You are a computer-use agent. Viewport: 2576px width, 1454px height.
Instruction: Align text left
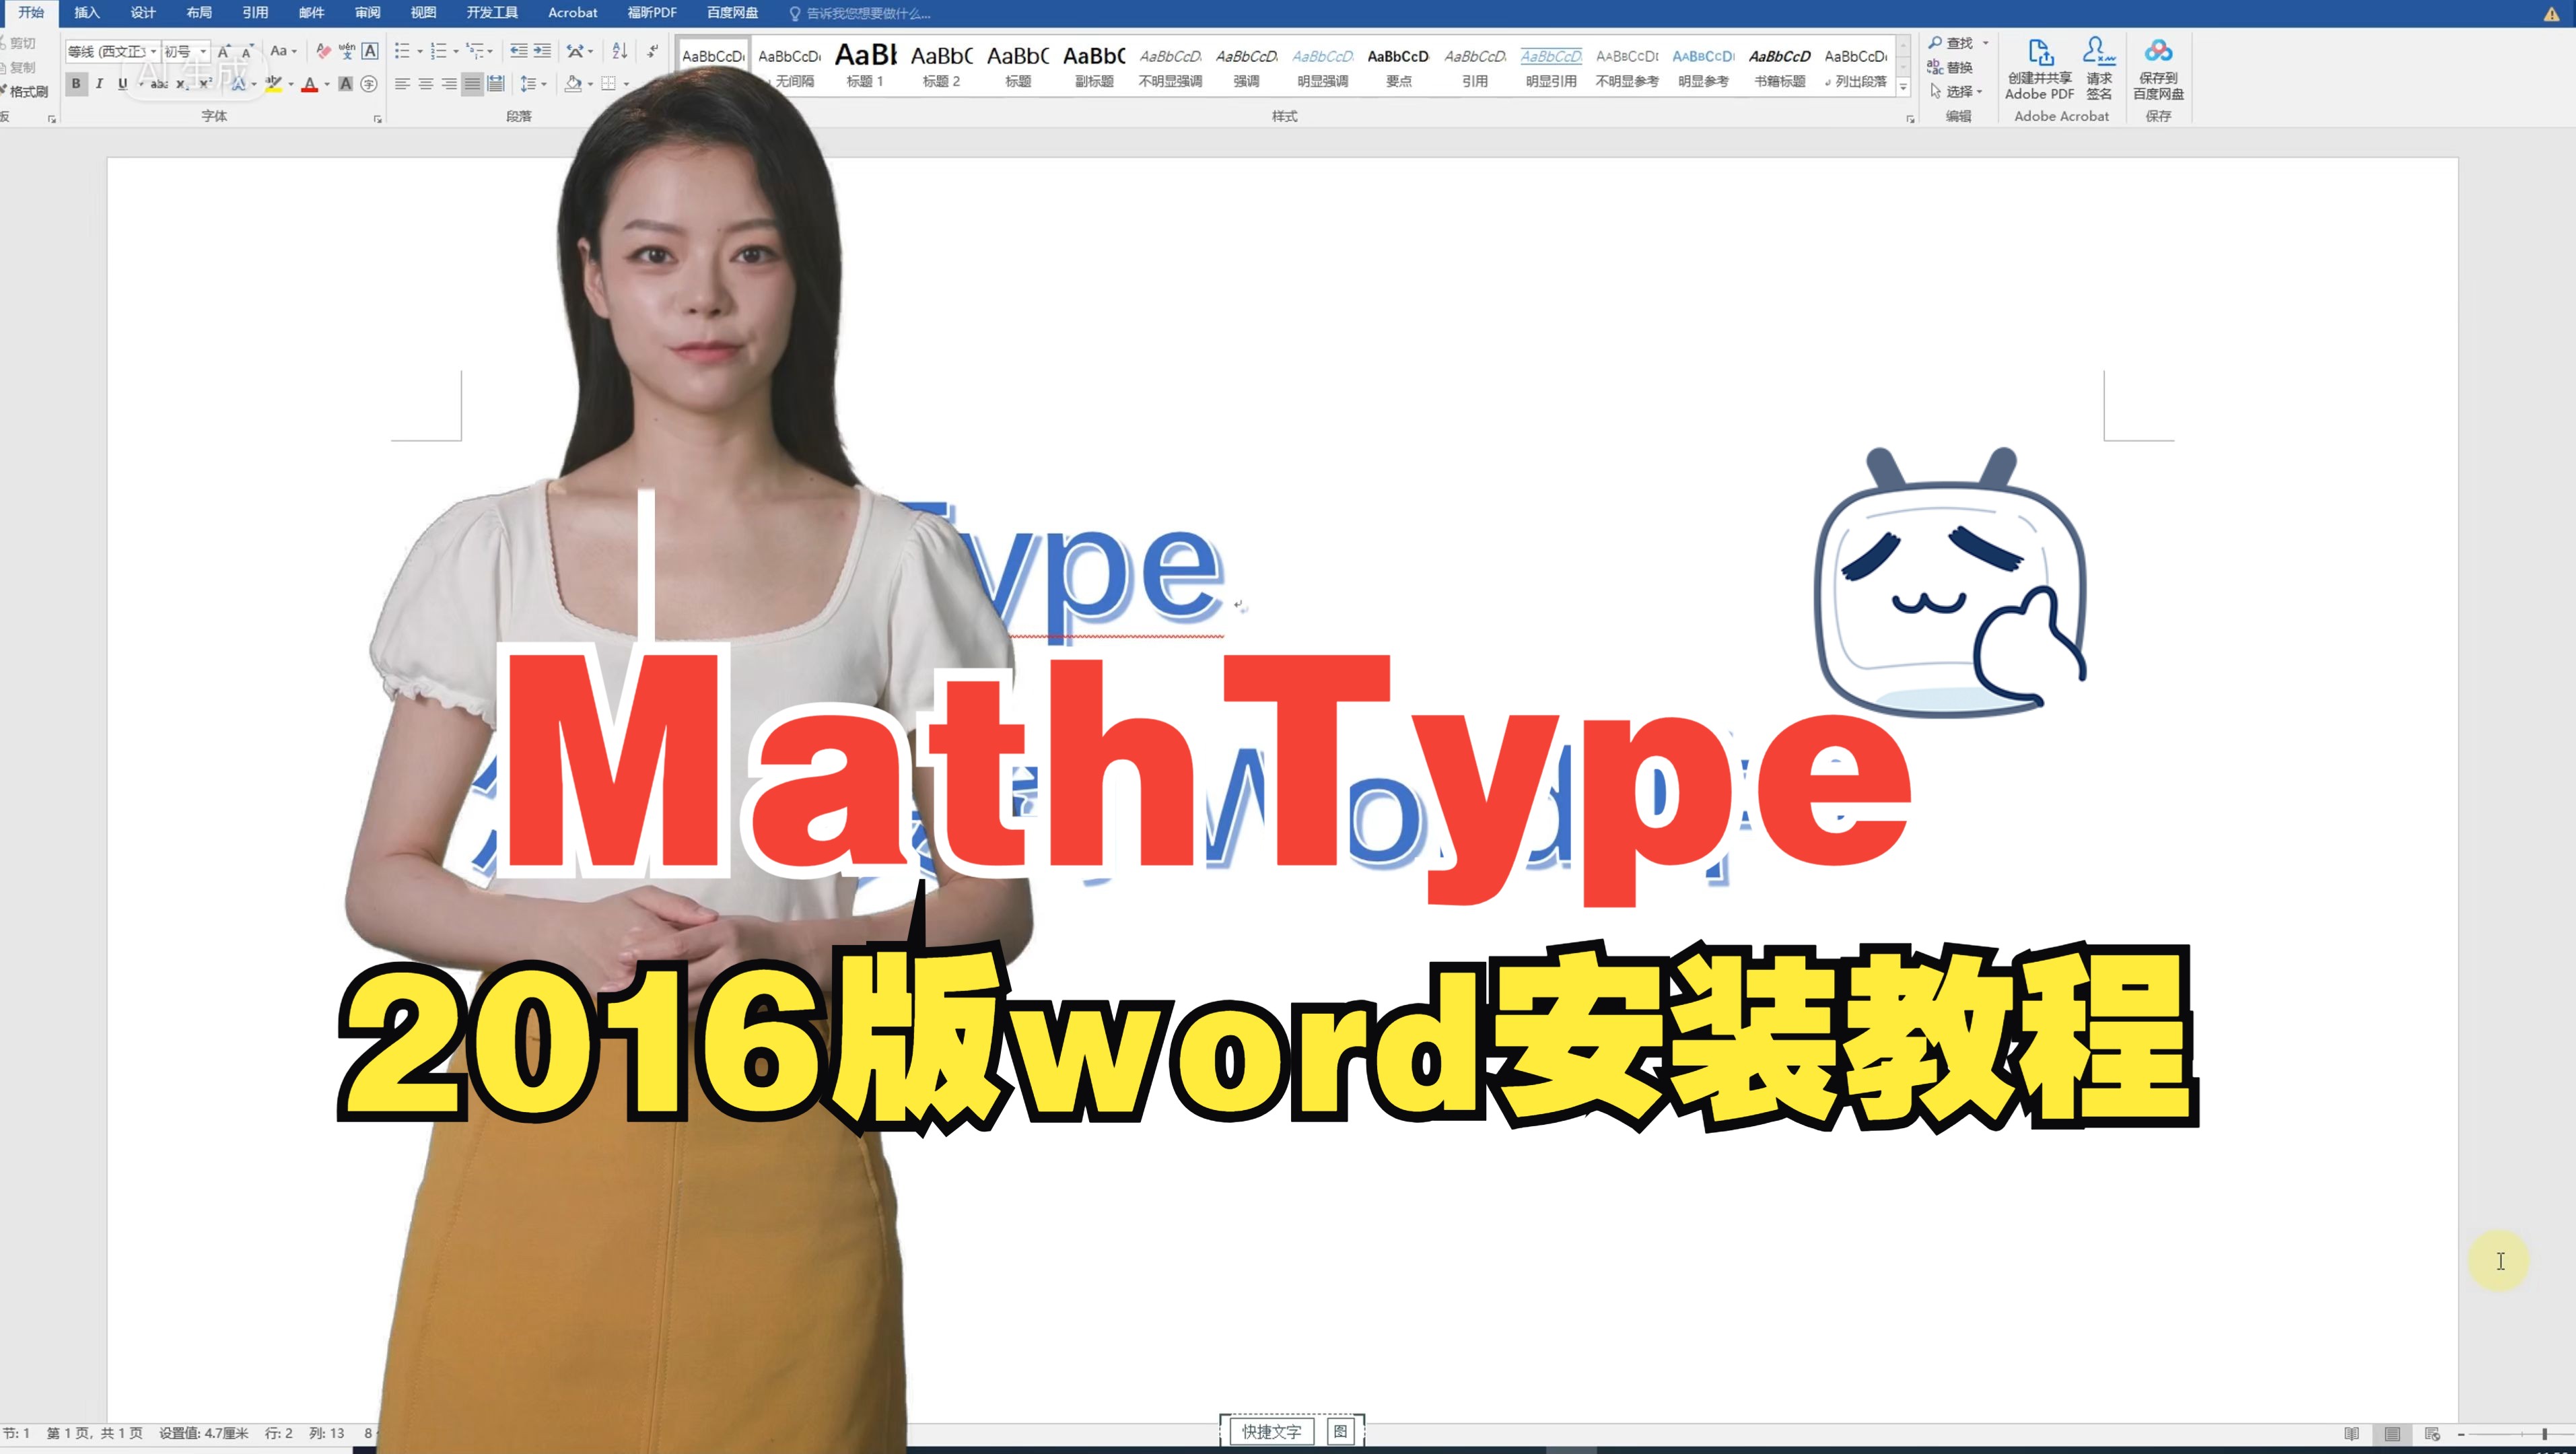(x=402, y=84)
